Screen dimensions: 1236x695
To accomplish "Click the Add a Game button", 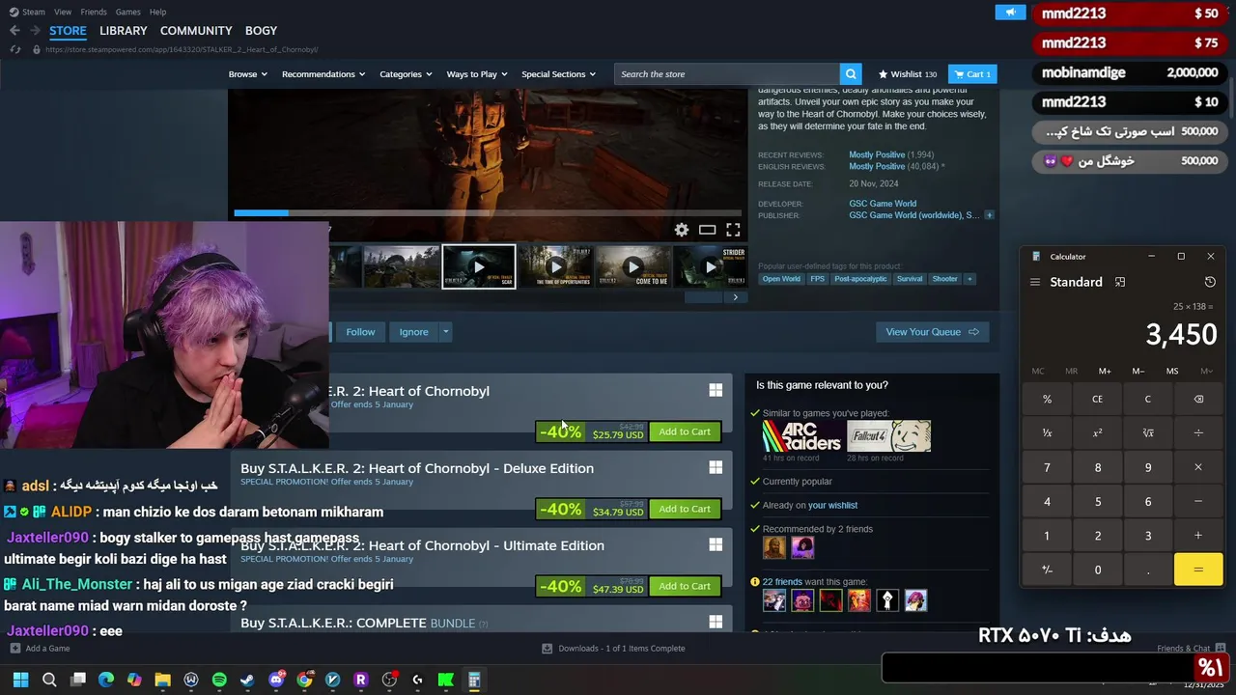I will point(41,649).
